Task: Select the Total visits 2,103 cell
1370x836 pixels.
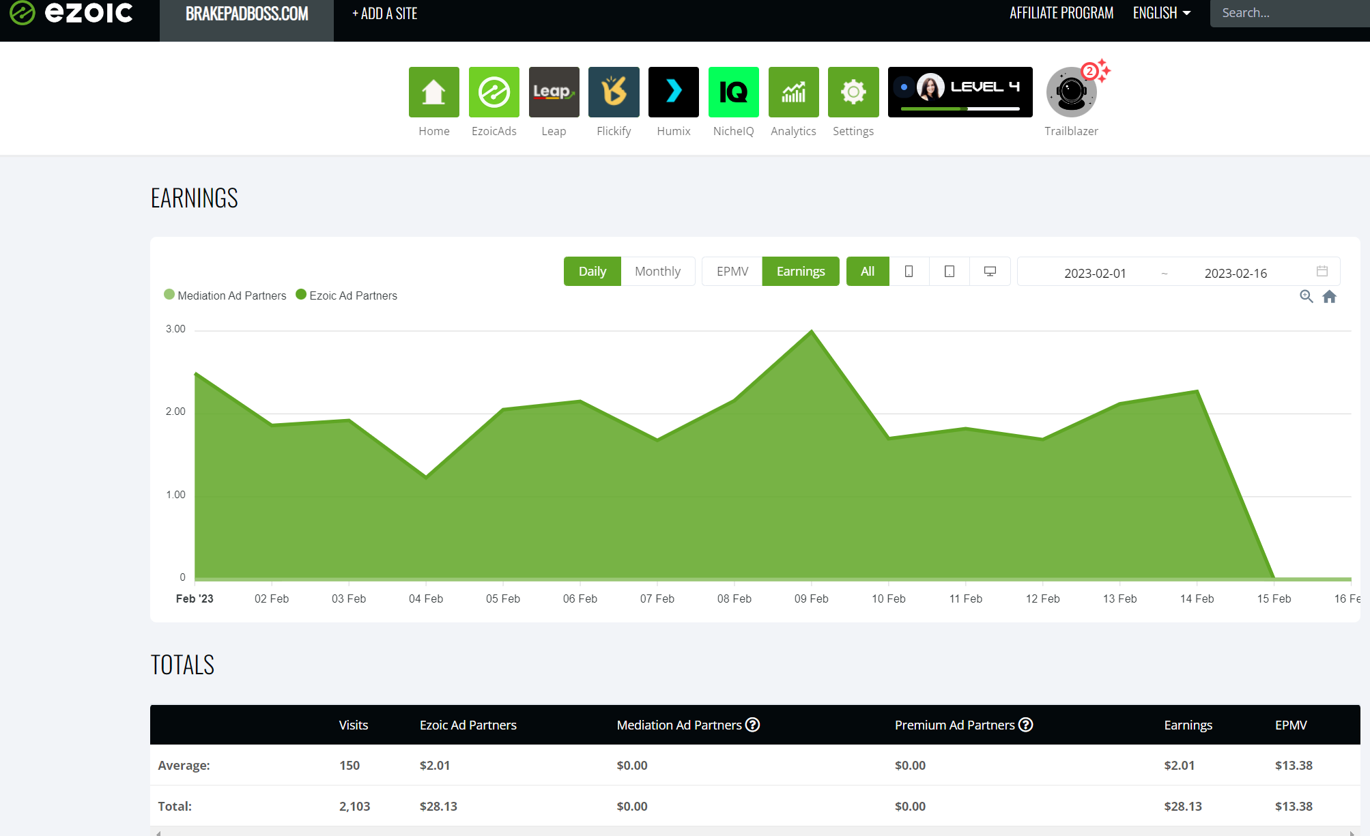Action: [x=355, y=806]
